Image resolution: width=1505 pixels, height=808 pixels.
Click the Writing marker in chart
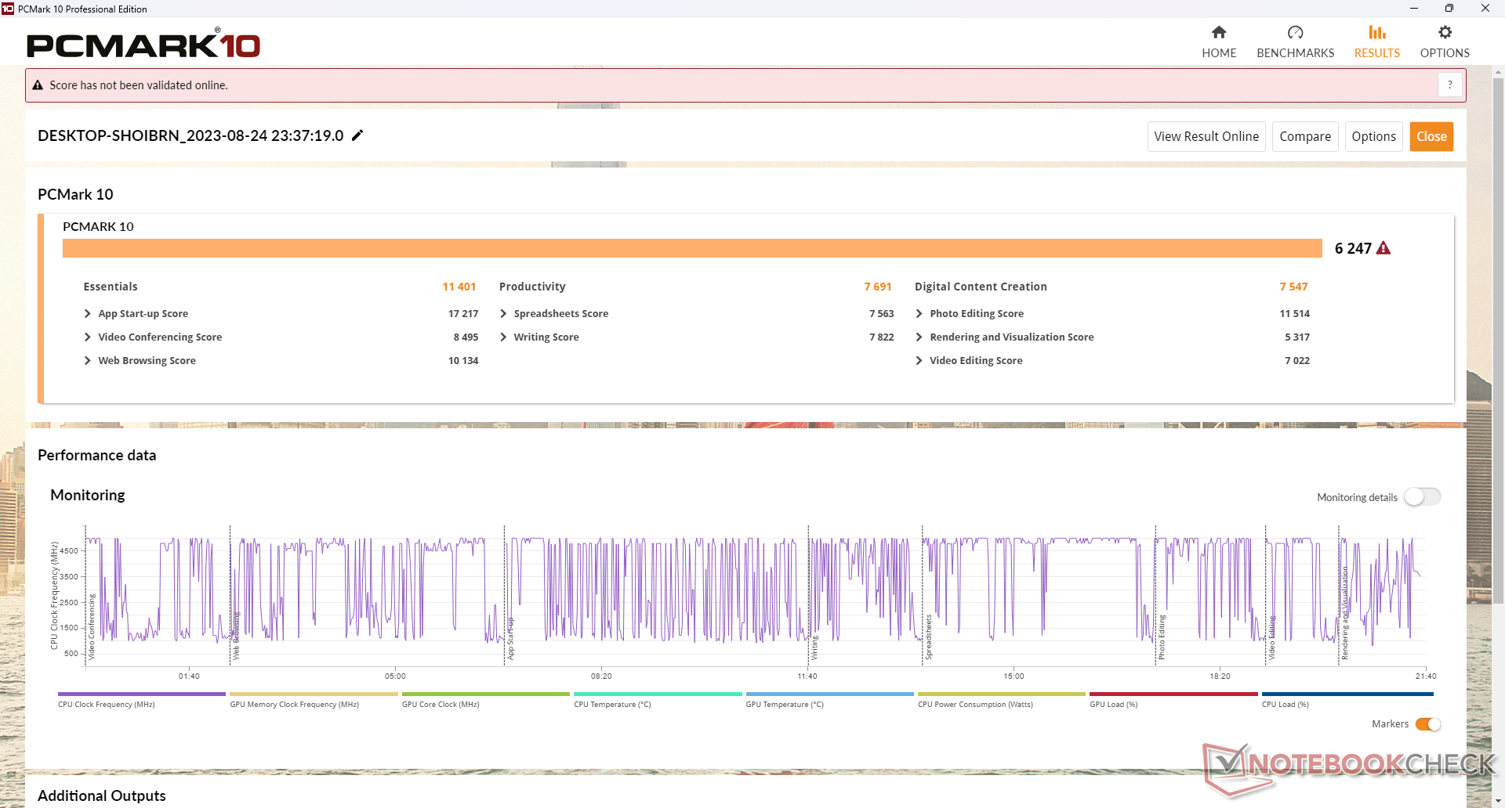coord(814,647)
